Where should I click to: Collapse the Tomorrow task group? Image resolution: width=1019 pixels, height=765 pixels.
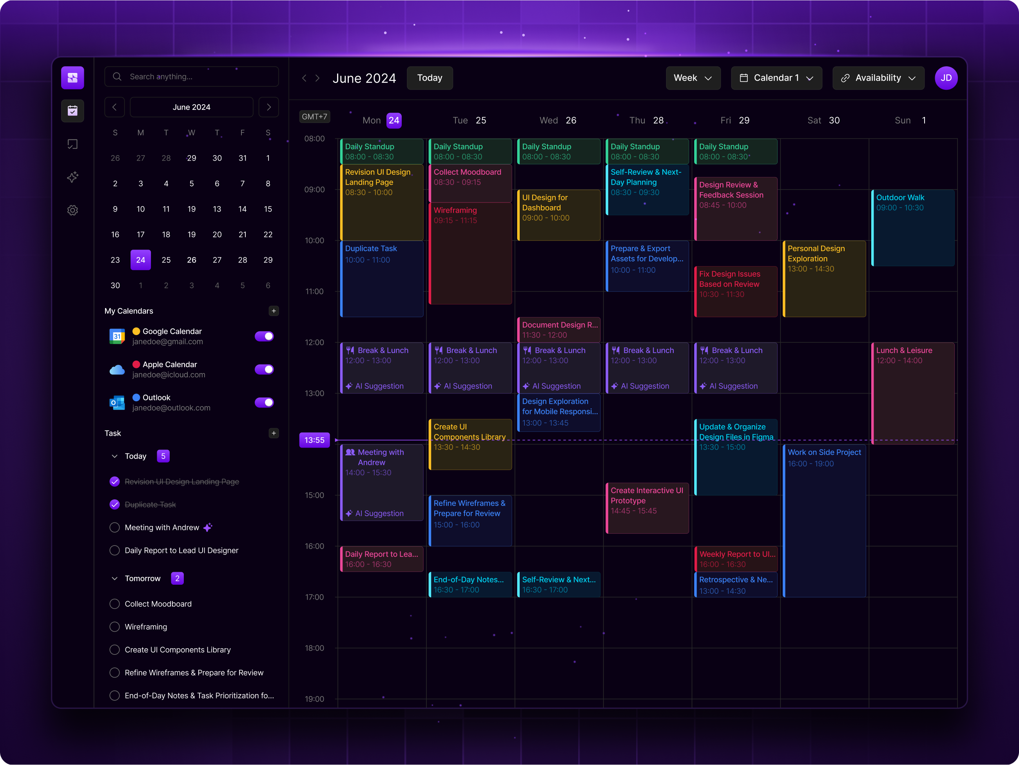114,578
